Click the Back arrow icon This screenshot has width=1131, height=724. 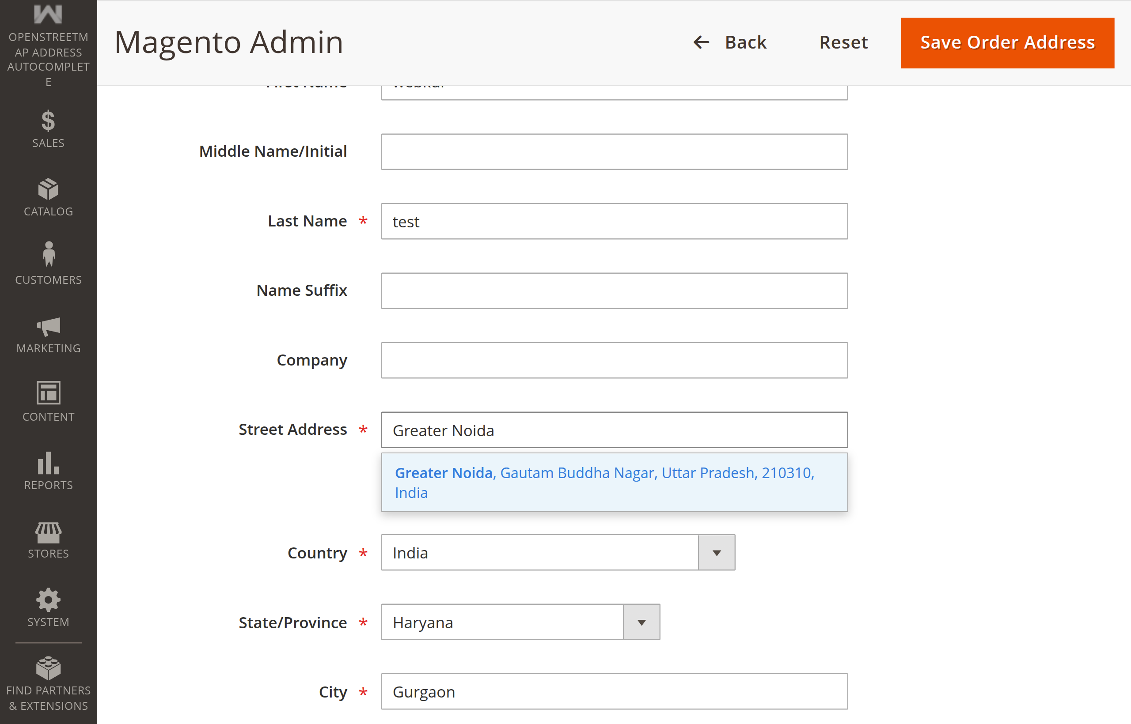[702, 42]
